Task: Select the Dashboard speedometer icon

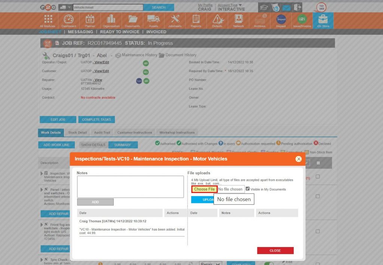Action: coord(68,19)
